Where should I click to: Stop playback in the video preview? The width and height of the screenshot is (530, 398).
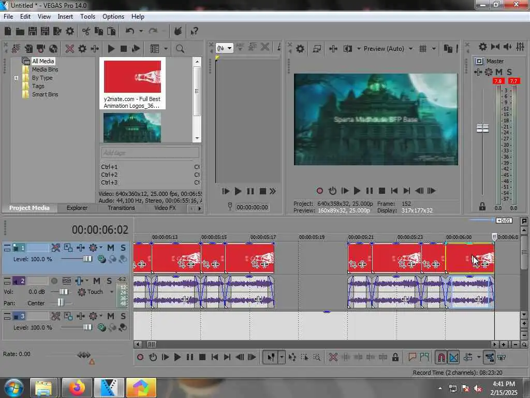[381, 191]
